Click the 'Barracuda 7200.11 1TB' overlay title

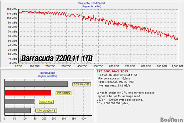point(57,58)
